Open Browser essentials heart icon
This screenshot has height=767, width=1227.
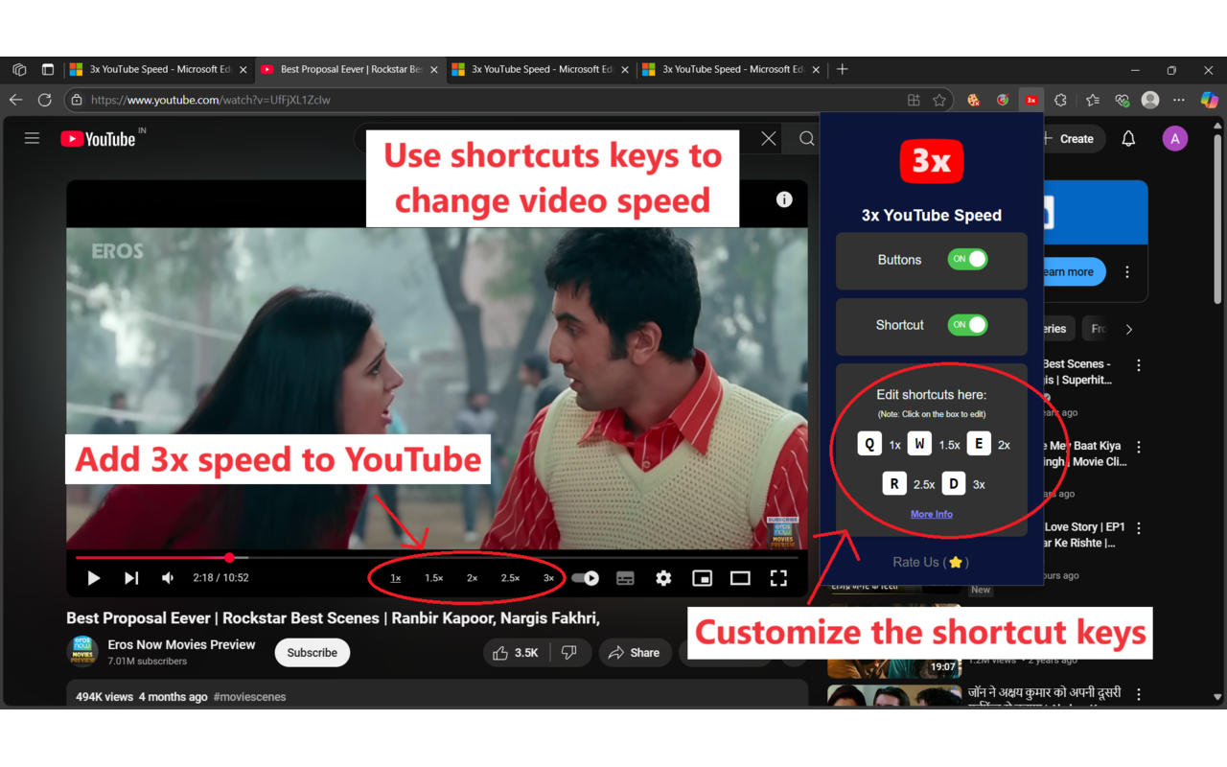[x=1123, y=100]
